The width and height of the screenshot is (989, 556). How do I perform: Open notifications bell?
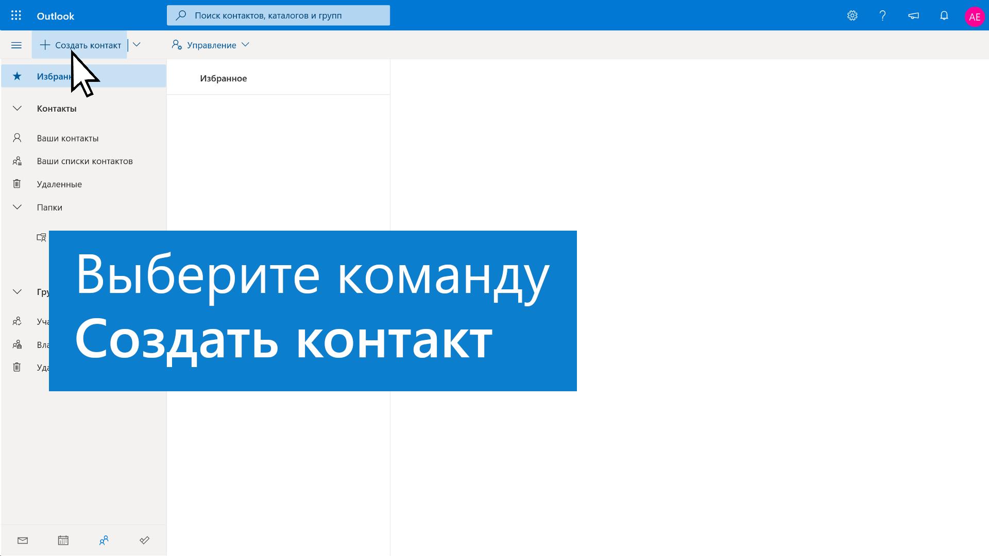point(944,15)
